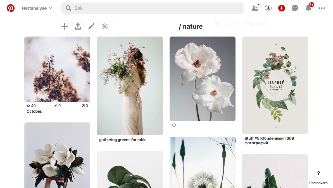Open the Pinterest home logo

(x=10, y=8)
